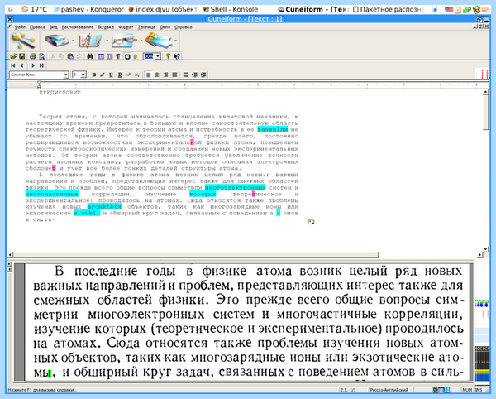
Task: Toggle the double underline D button
Action: pyautogui.click(x=120, y=75)
